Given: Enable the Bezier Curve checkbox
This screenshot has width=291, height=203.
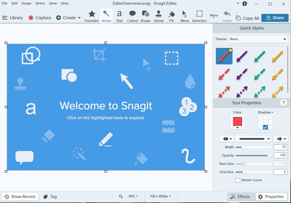Looking at the screenshot, I should 238,180.
